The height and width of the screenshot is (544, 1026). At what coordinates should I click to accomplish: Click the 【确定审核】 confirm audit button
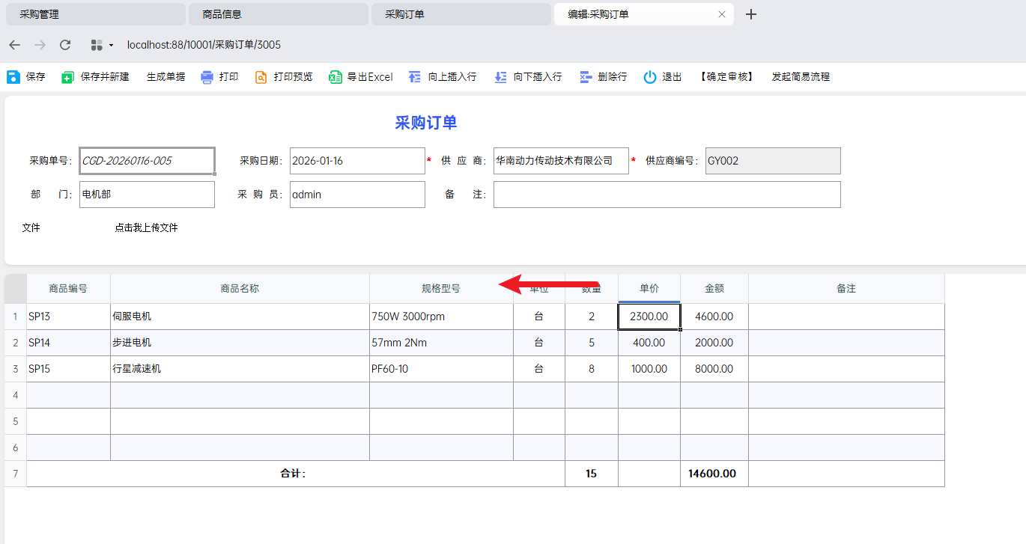point(726,77)
